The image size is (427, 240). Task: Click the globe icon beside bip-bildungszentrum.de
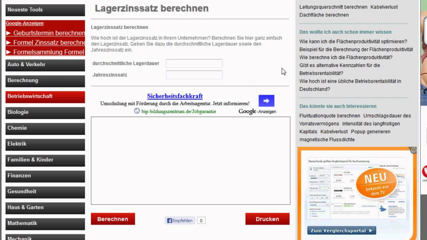137,111
